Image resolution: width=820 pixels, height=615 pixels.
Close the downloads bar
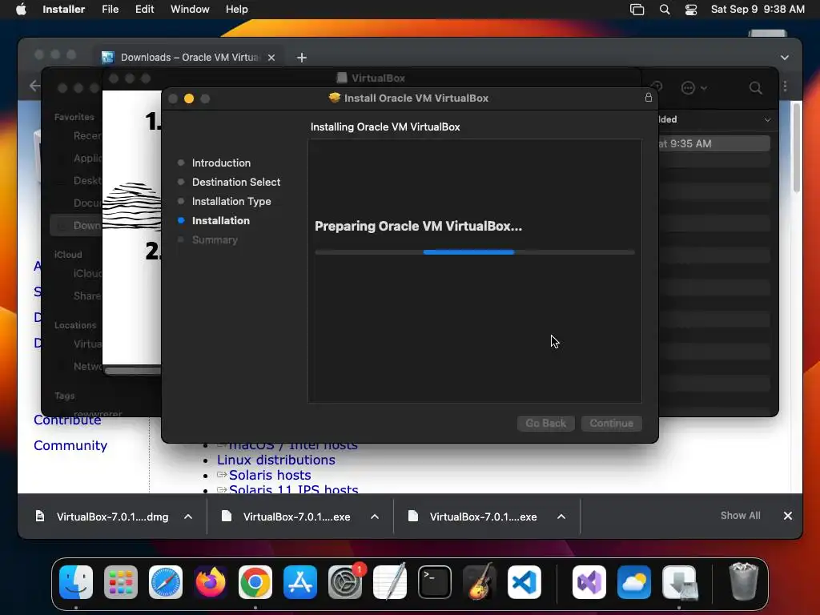[788, 516]
